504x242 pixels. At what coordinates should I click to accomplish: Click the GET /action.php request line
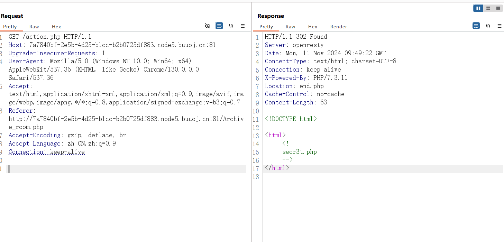(50, 37)
